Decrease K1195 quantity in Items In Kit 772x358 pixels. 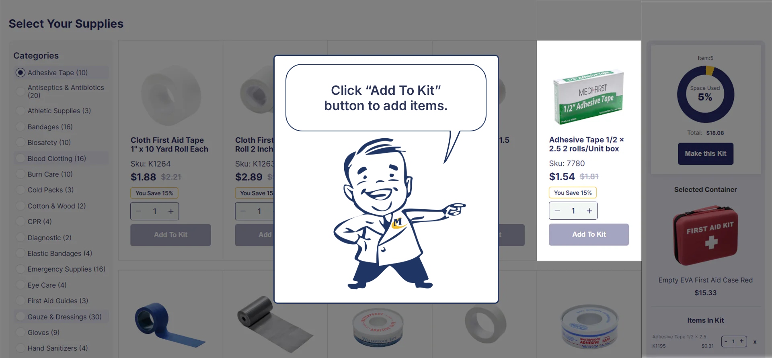pos(726,342)
